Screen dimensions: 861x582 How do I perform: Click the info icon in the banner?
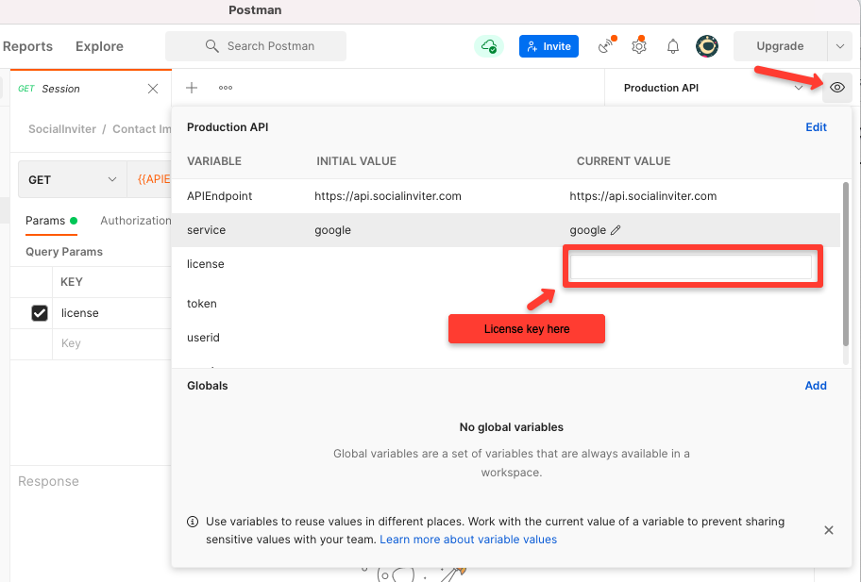[193, 522]
